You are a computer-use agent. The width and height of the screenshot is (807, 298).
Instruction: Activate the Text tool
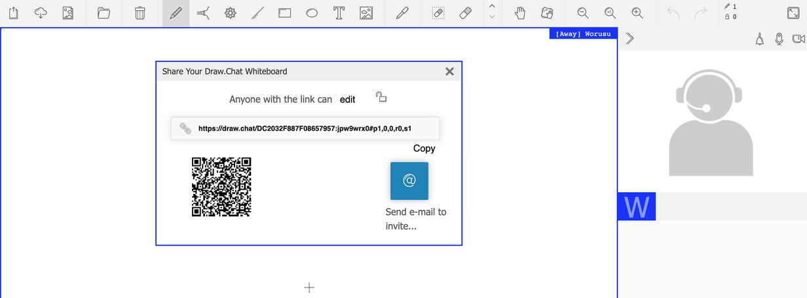pos(339,13)
